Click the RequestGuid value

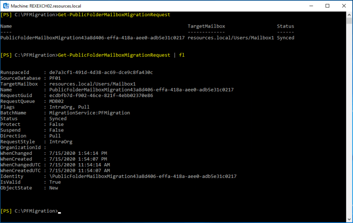pos(101,95)
